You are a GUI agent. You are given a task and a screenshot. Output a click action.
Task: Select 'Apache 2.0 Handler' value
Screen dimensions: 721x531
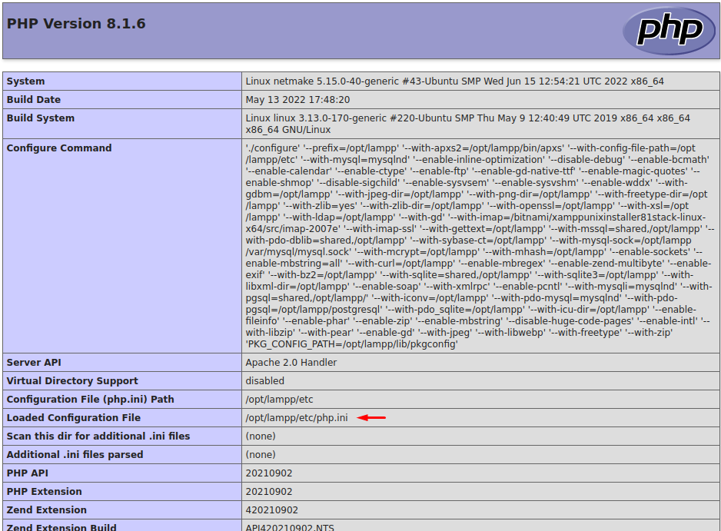[x=291, y=362]
